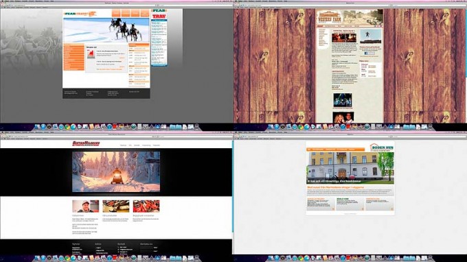Click the PEAB Travet logo

click(80, 14)
